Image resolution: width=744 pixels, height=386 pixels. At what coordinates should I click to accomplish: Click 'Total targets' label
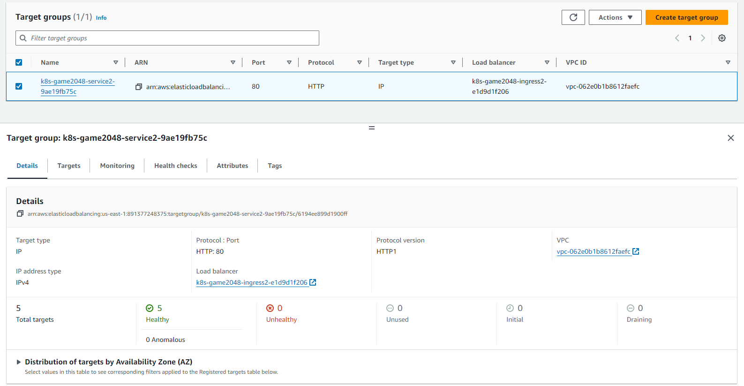pyautogui.click(x=35, y=319)
